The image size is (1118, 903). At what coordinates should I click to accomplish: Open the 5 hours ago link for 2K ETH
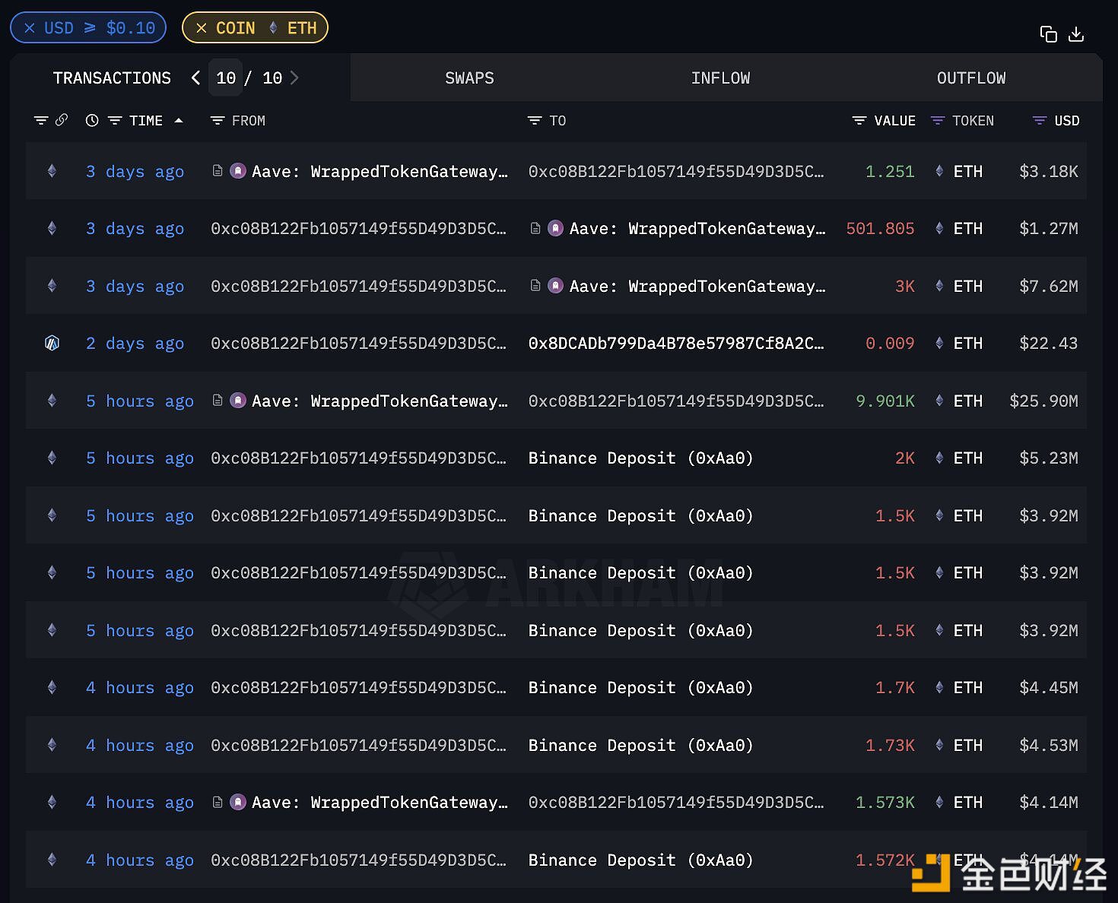click(140, 458)
